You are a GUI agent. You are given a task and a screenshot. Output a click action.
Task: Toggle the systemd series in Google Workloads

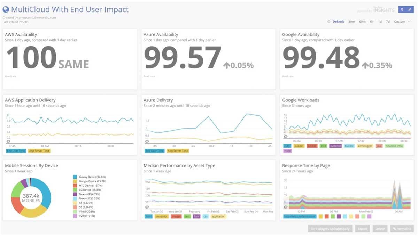336,146
